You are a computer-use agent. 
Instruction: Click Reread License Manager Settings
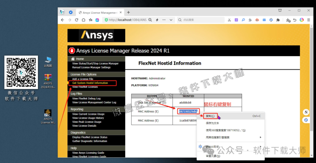coord(91,67)
